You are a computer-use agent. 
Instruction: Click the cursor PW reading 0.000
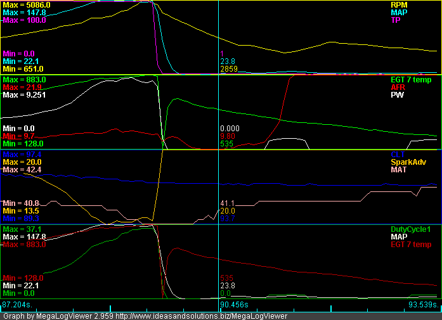coord(230,129)
